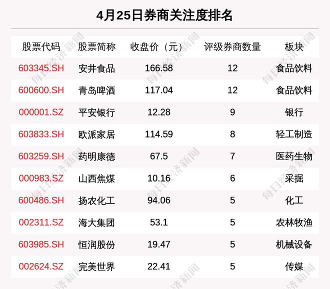Select stock code 002624.SZ
Screen dimensions: 330x289
[x=41, y=267]
